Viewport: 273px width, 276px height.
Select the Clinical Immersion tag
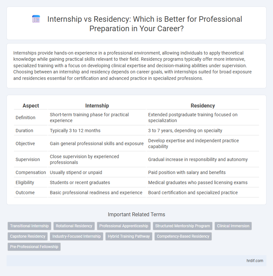[233, 226]
